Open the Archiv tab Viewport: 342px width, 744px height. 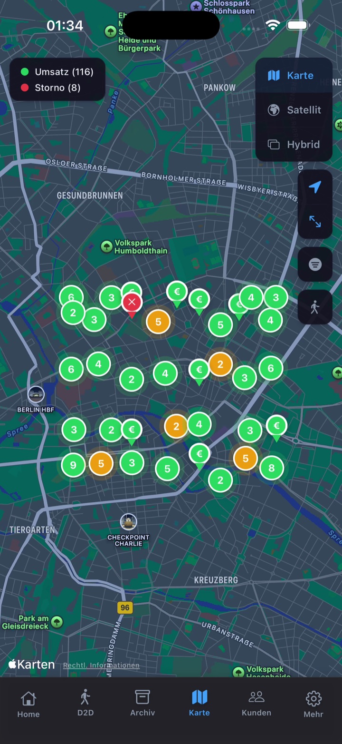click(142, 703)
